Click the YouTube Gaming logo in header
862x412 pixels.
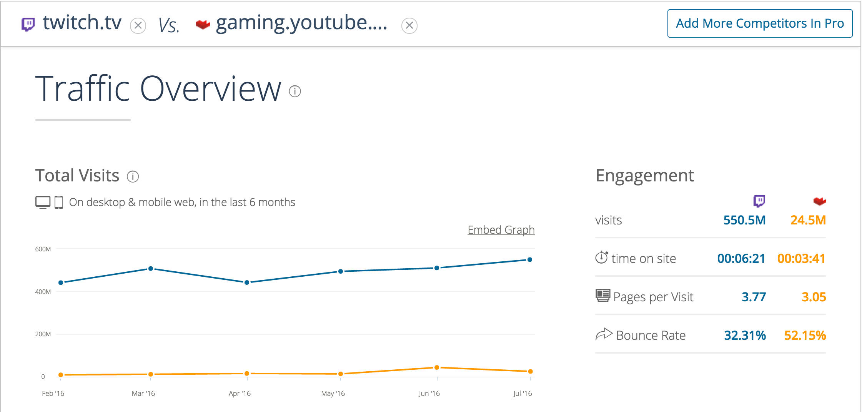point(203,25)
